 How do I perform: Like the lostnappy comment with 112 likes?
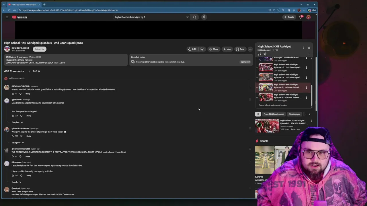pos(13,176)
